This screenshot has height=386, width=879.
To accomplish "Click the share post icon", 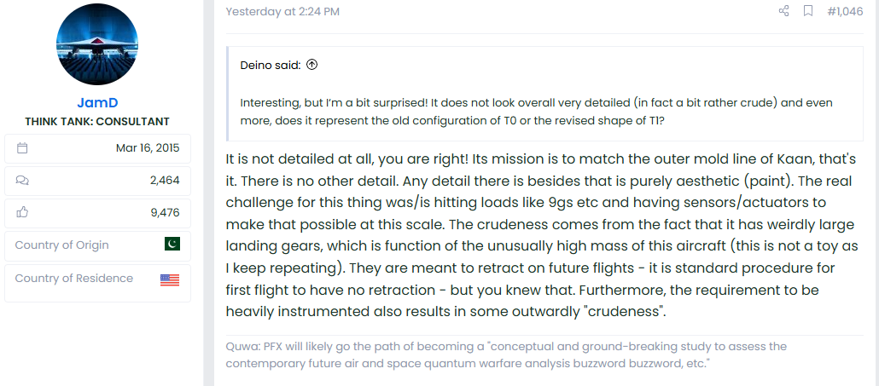I will [x=783, y=11].
